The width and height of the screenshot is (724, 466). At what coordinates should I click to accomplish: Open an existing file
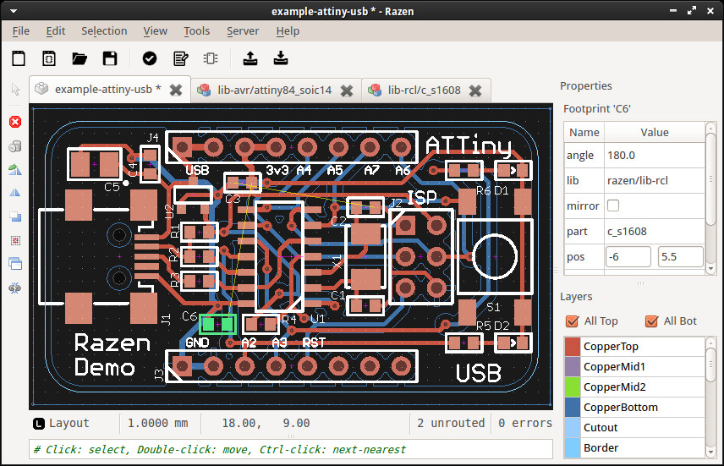tap(80, 58)
